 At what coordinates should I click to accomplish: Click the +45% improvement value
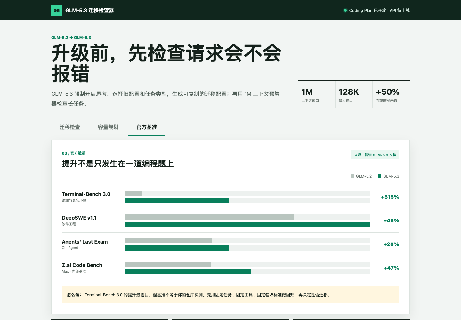[391, 221]
